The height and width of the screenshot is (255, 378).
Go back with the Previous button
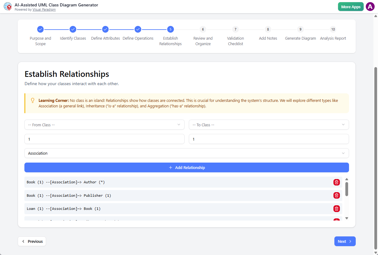click(32, 241)
